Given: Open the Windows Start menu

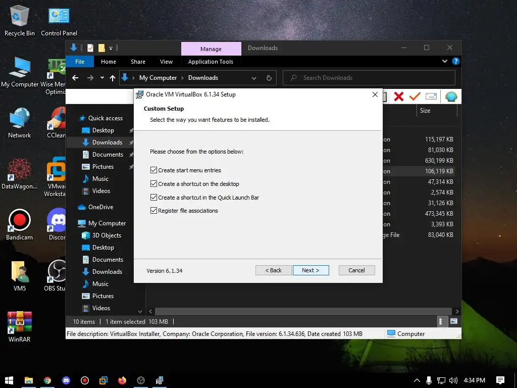Looking at the screenshot, I should (9, 380).
